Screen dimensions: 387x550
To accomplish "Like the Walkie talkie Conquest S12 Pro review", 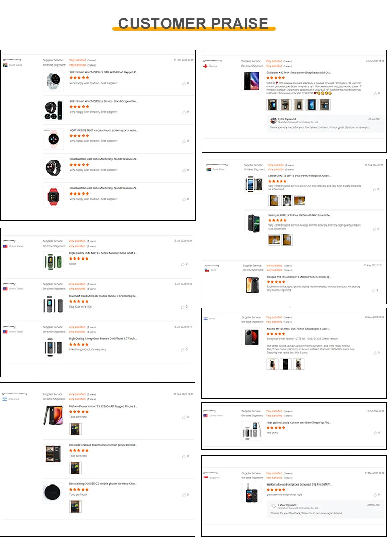I will pyautogui.click(x=375, y=495).
